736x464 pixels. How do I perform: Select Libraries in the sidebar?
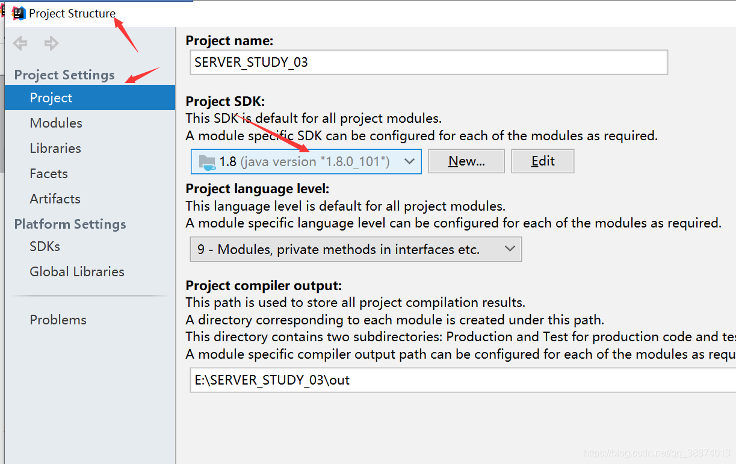click(54, 147)
